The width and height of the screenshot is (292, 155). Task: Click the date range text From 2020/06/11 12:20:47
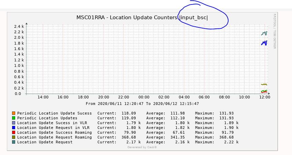pos(115,104)
